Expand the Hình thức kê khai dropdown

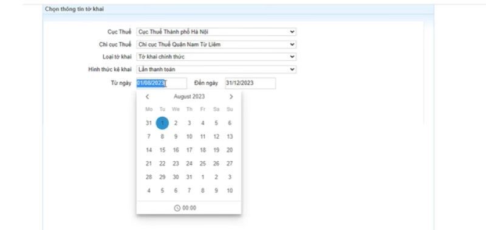[216, 69]
